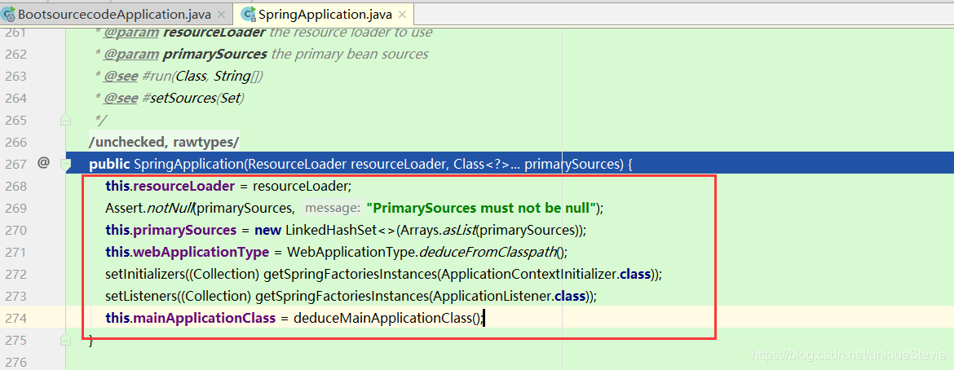Click line number 274 in the gutter

(15, 318)
